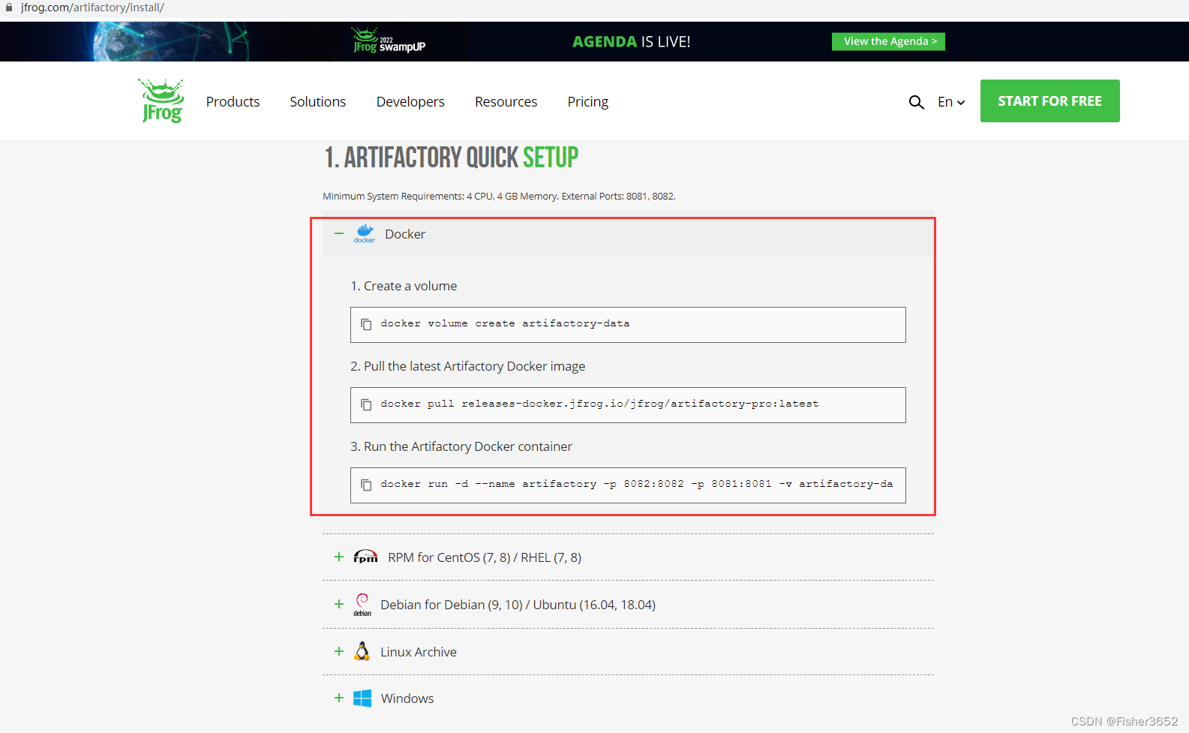Click the Docker section title

coord(405,234)
